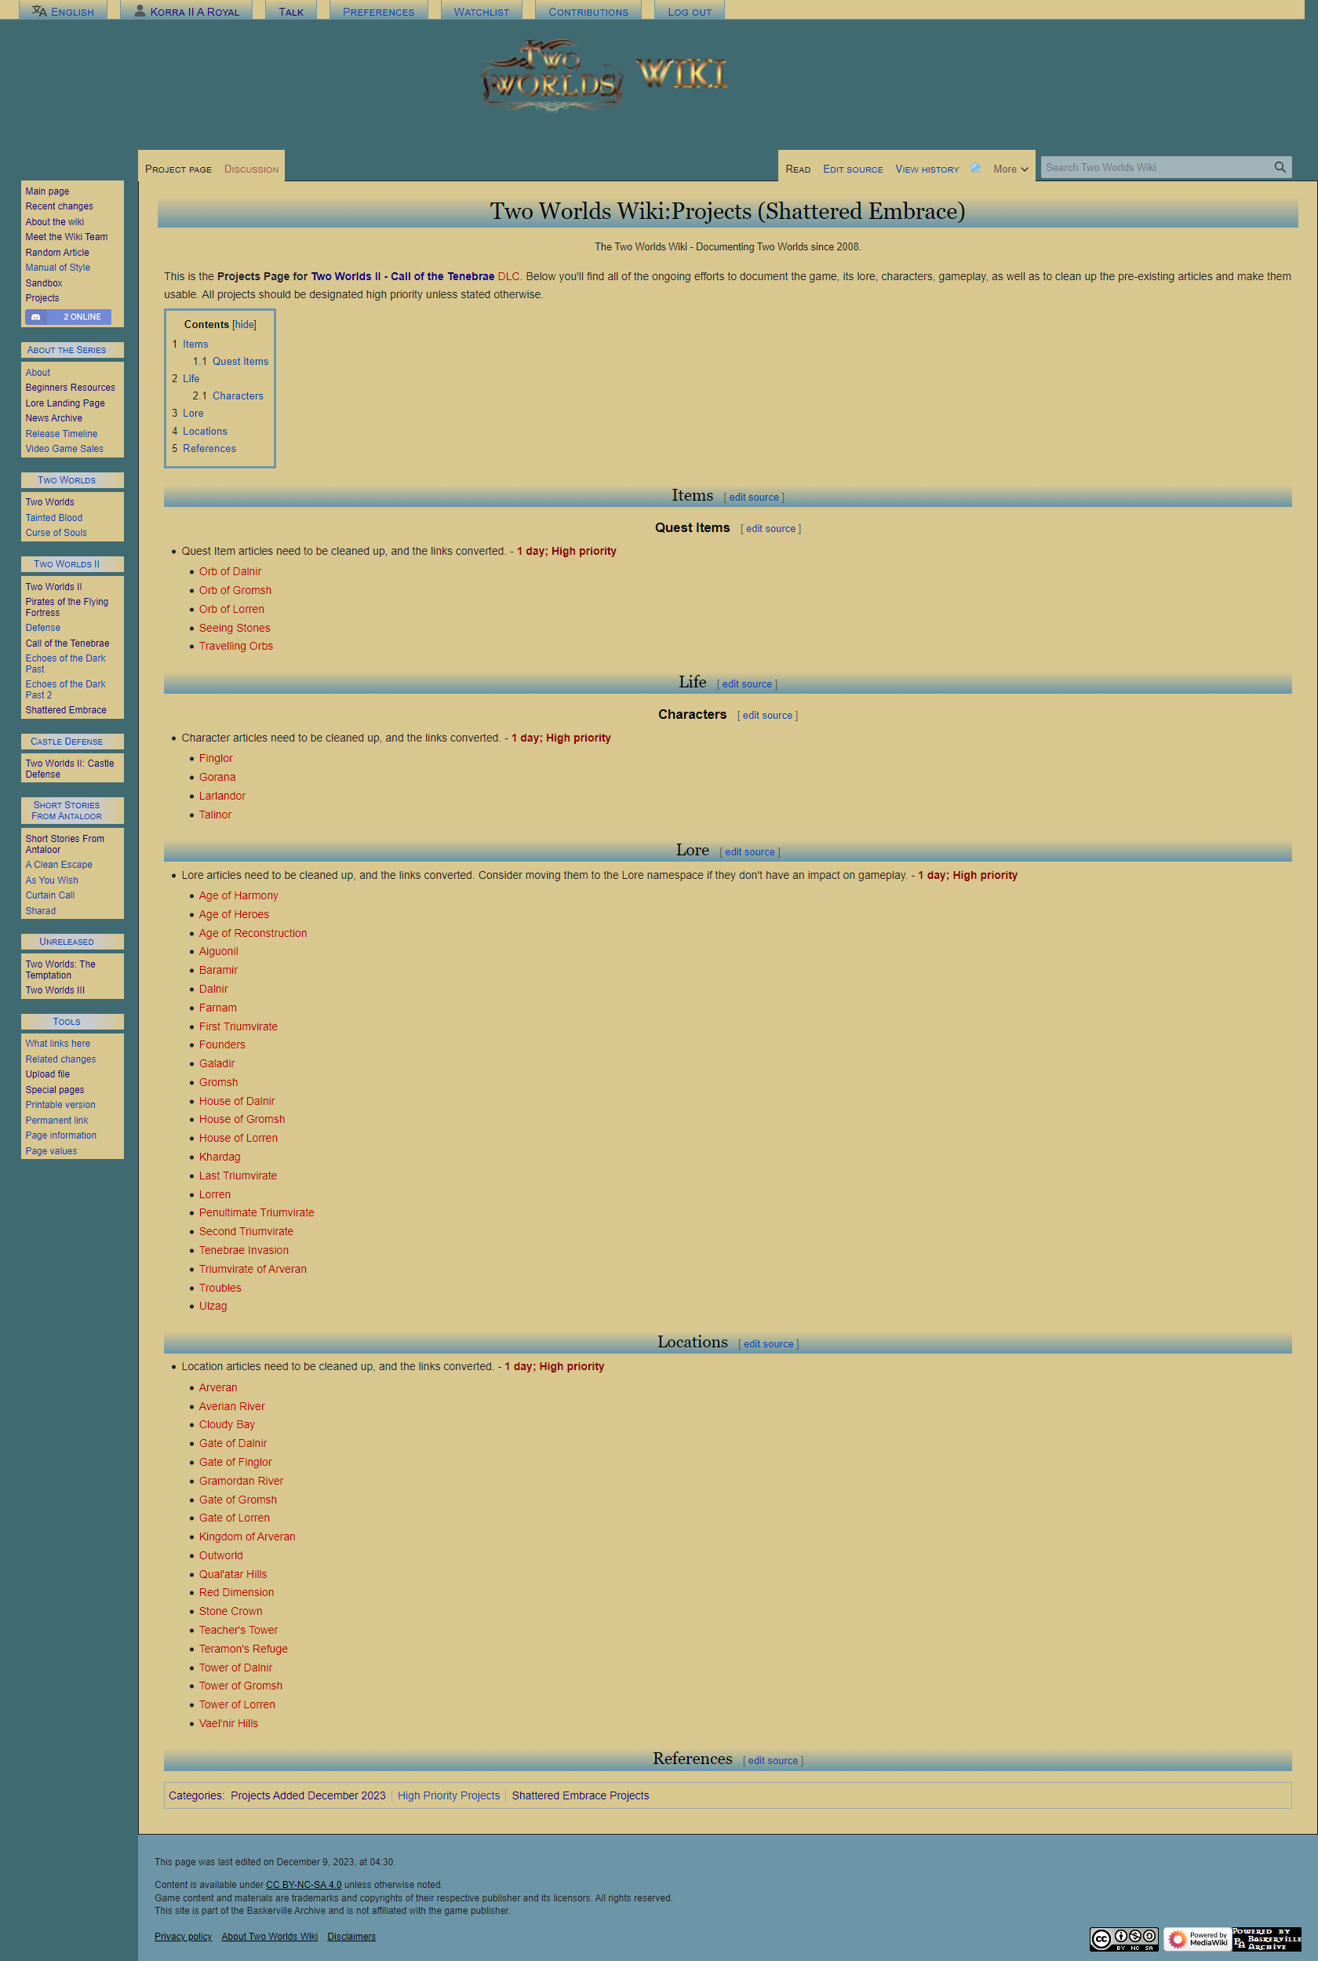Open the Creative Commons license badge
This screenshot has width=1318, height=1961.
point(1123,1939)
